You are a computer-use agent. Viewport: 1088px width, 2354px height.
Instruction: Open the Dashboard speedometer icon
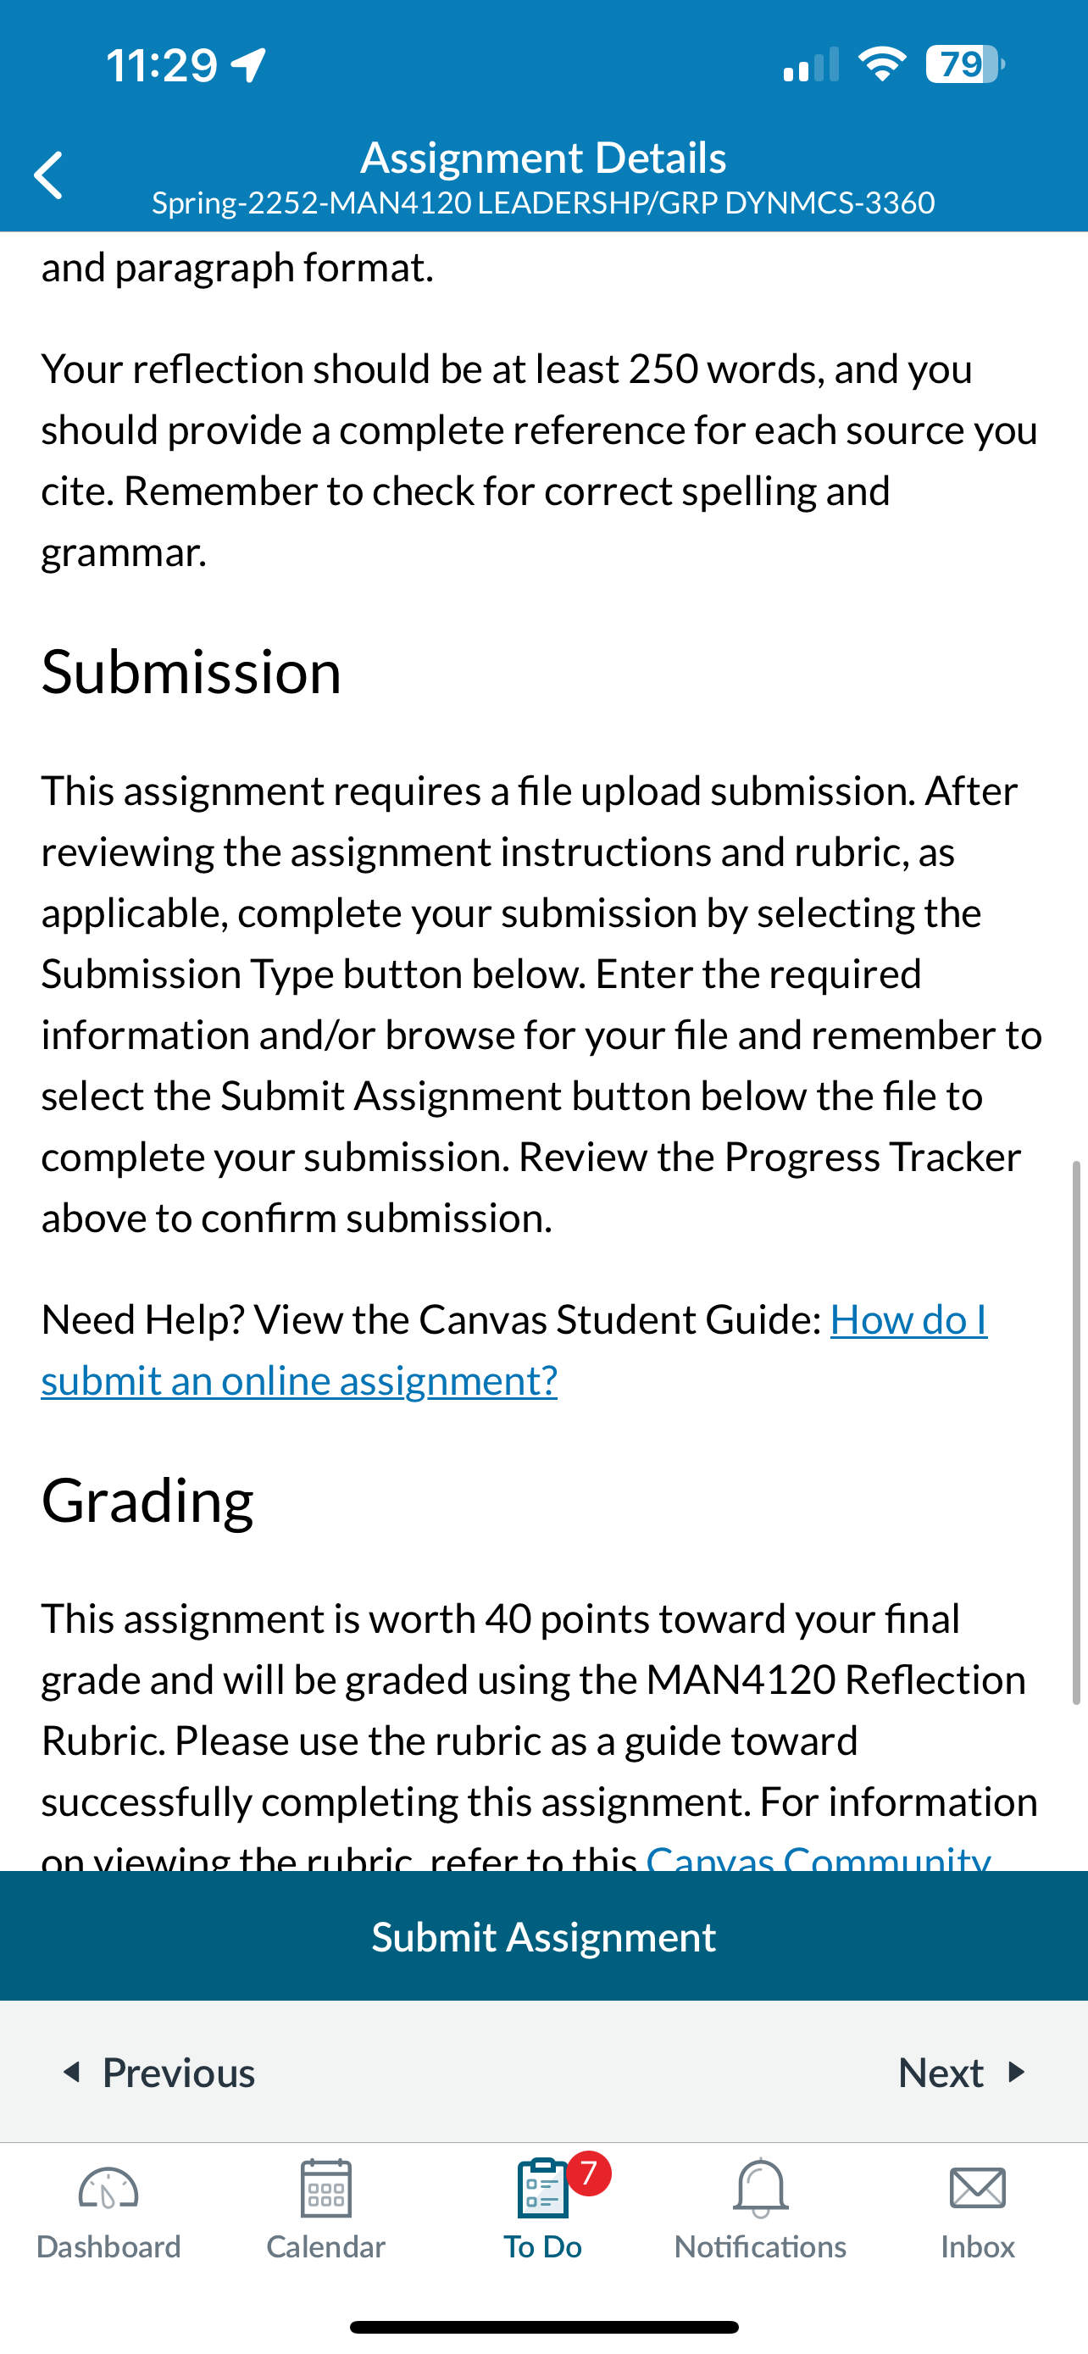tap(108, 2189)
